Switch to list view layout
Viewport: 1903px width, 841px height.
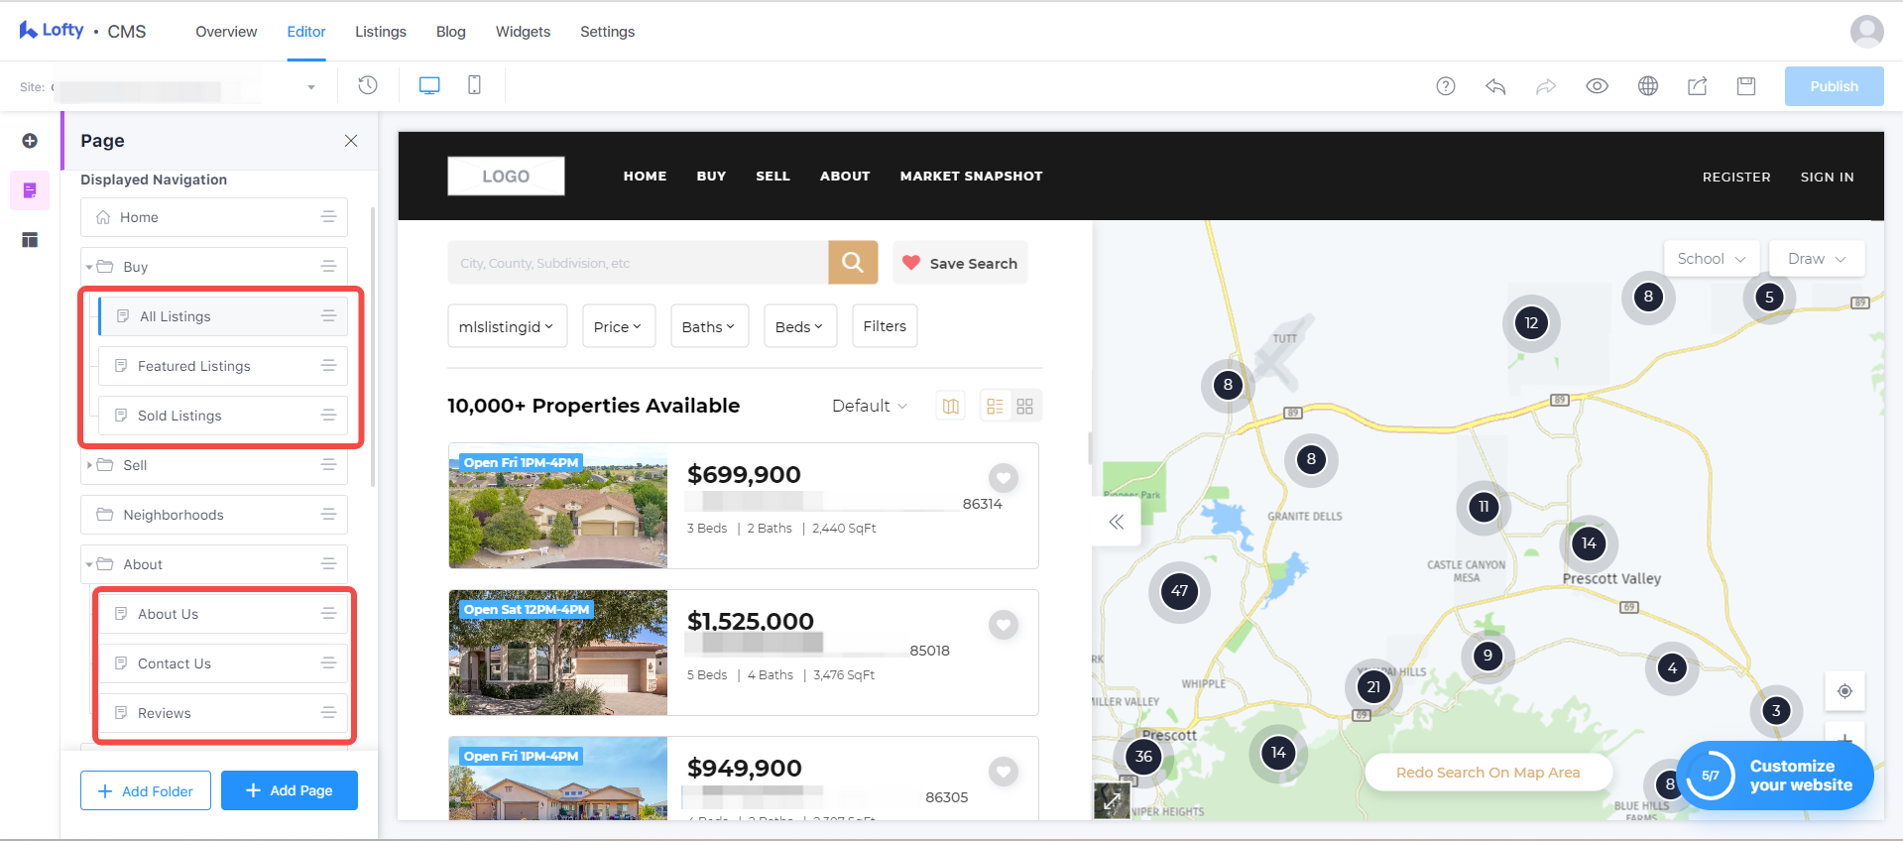[x=995, y=406]
